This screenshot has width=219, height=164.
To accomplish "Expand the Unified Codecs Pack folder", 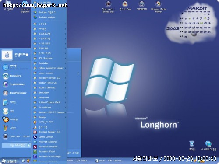I will [x=49, y=102].
